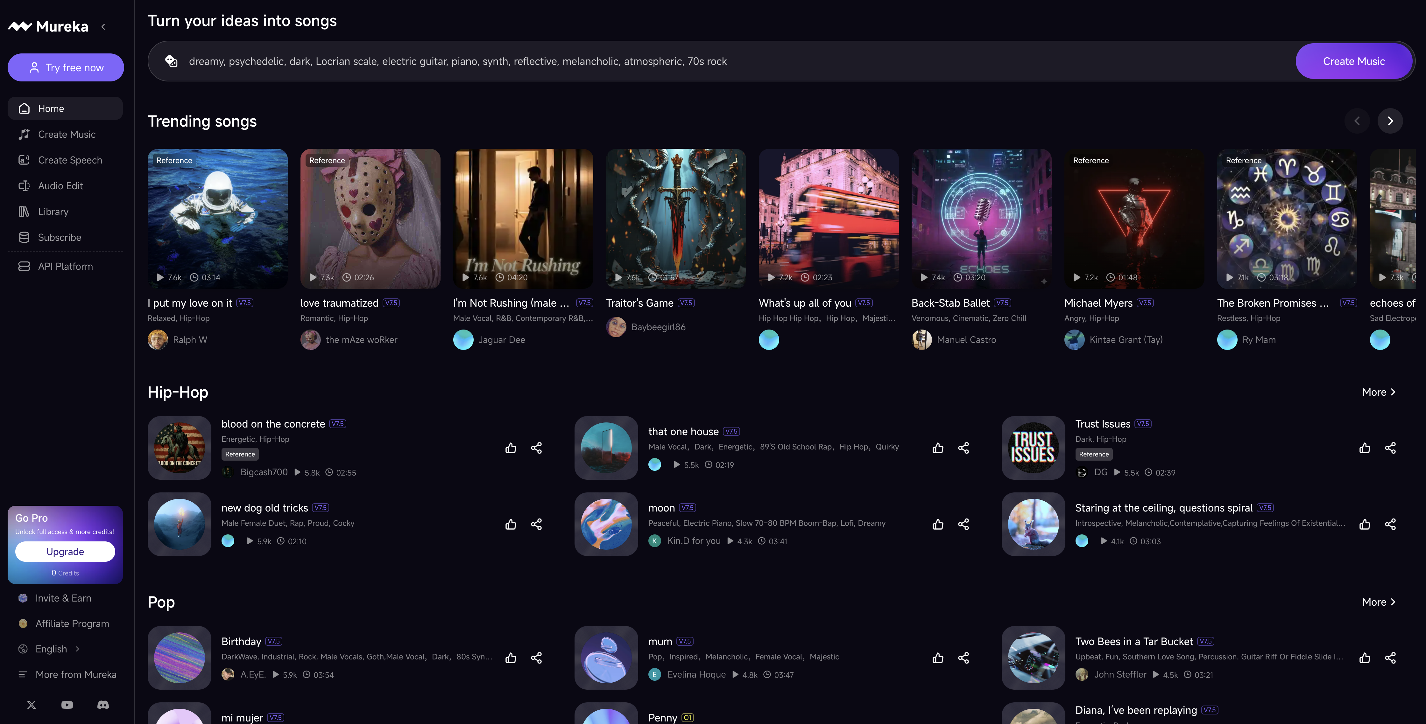Click the Upgrade button in Go Pro
The height and width of the screenshot is (724, 1426).
[65, 552]
